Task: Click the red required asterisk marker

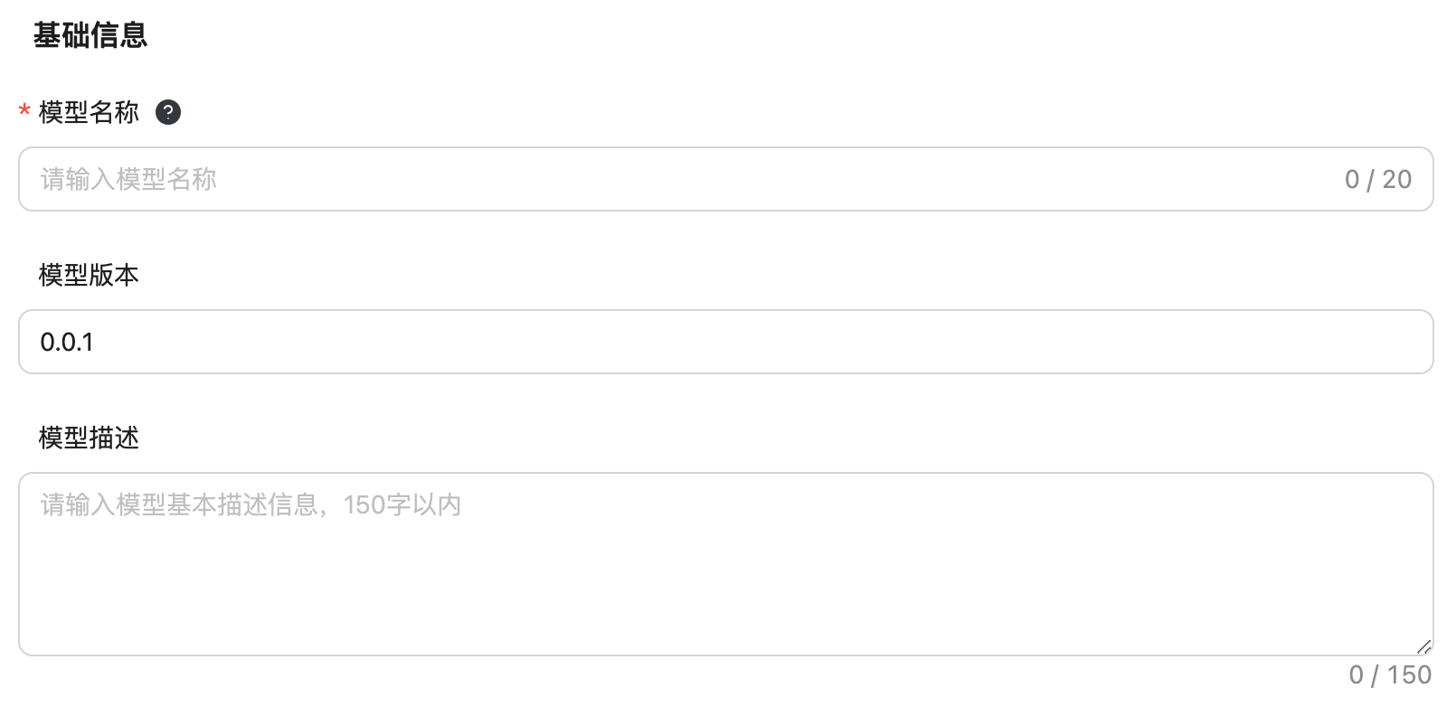Action: pos(24,112)
